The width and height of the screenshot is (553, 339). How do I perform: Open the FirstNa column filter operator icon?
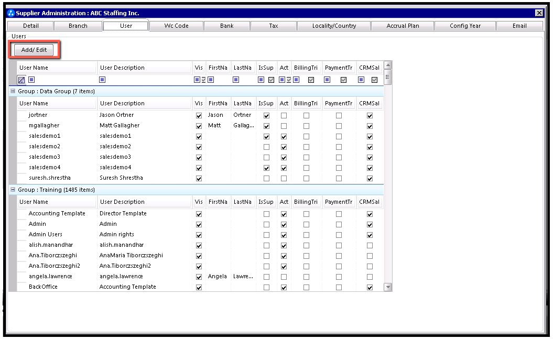point(211,80)
